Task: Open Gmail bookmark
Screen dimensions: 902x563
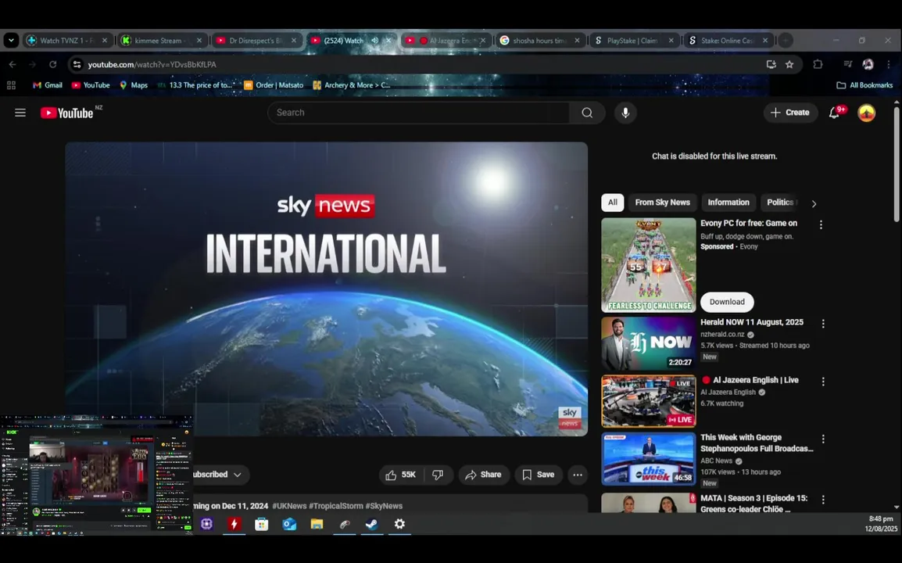Action: tap(47, 85)
